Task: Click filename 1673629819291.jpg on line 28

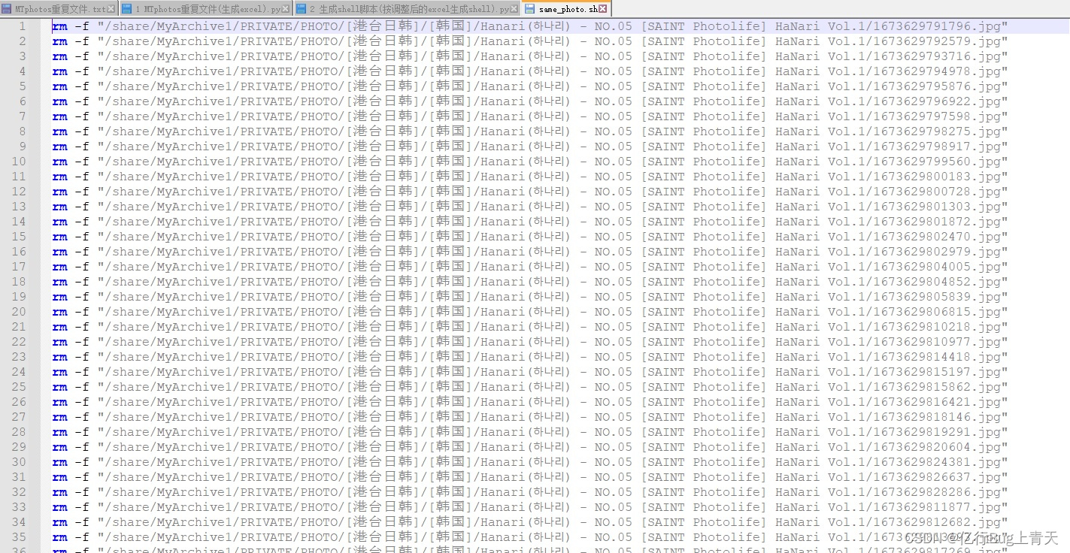Action: click(x=937, y=432)
